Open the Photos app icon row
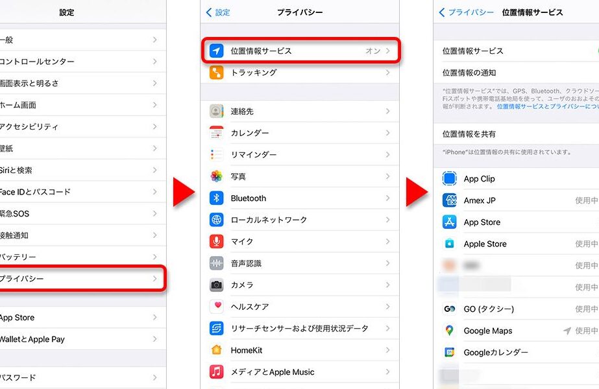This screenshot has height=389, width=599. [217, 176]
